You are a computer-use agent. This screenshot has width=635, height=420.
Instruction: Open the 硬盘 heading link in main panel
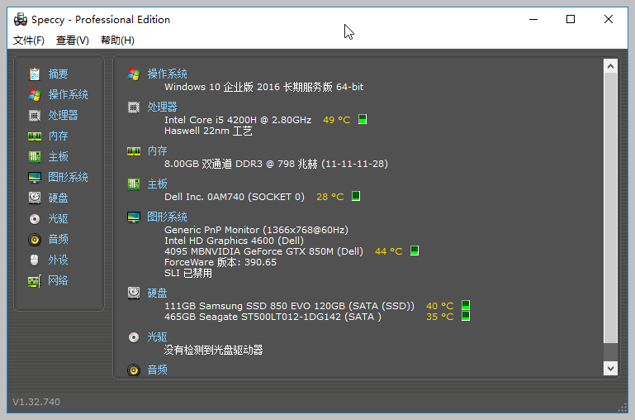click(157, 294)
